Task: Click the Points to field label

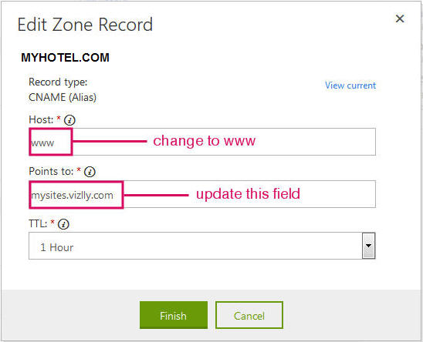Action: click(51, 171)
